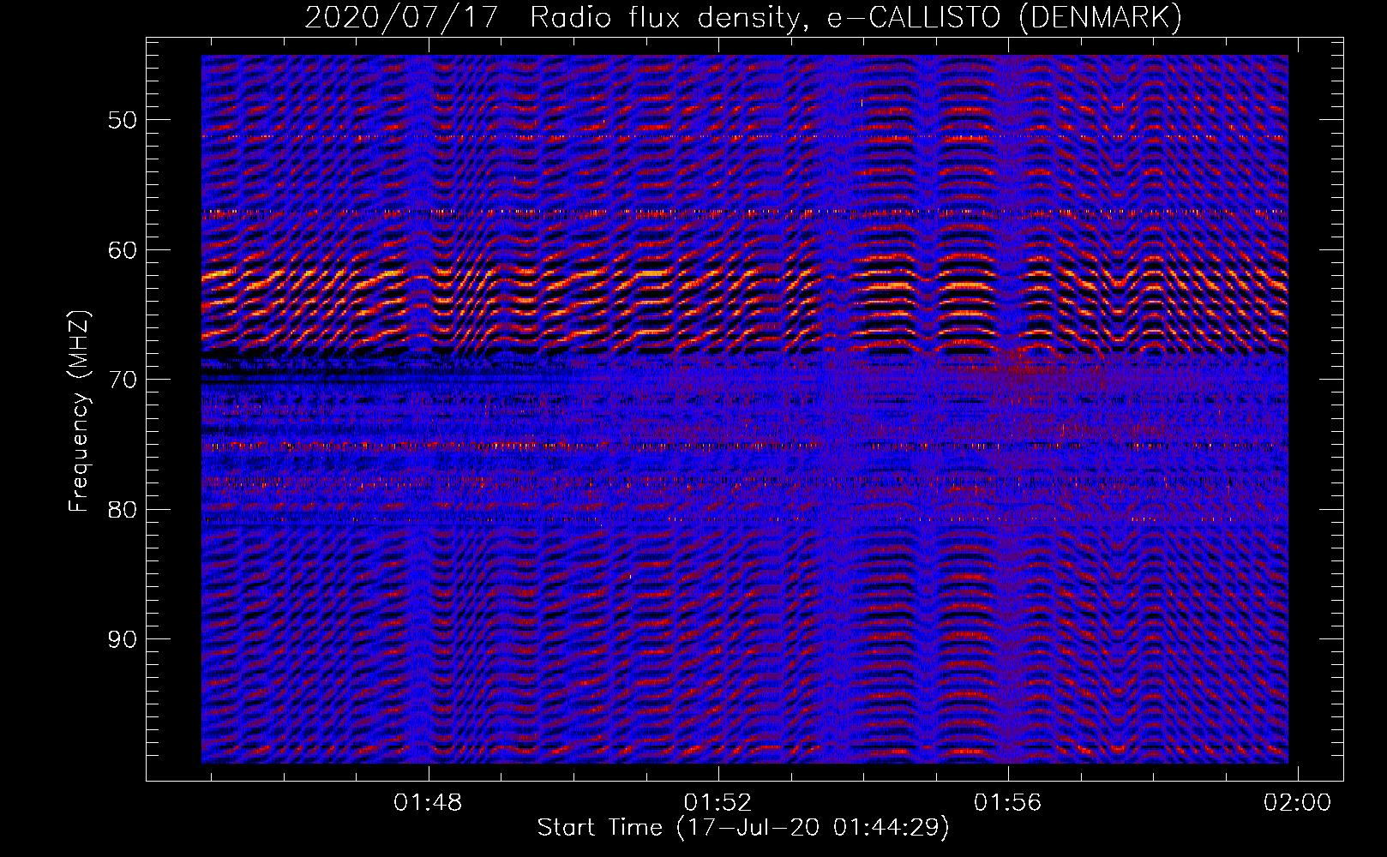Click the 01:48 time tick label
This screenshot has height=857, width=1387.
pos(428,802)
